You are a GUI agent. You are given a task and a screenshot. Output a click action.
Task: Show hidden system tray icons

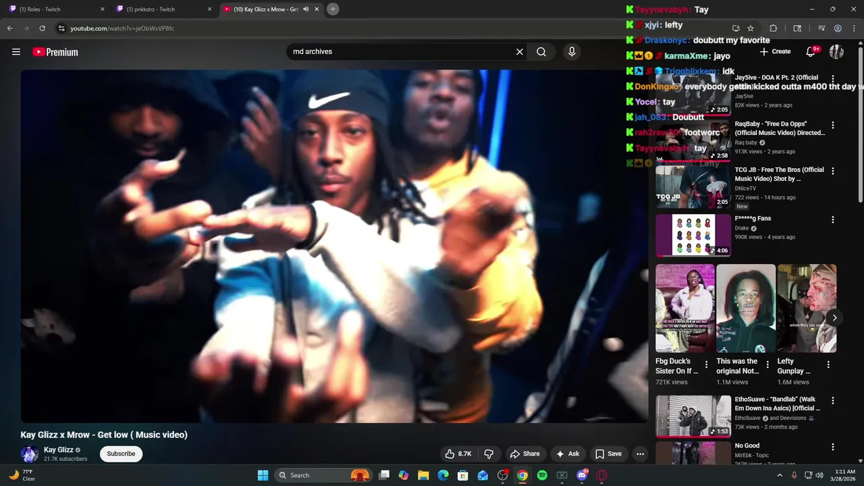pos(780,475)
